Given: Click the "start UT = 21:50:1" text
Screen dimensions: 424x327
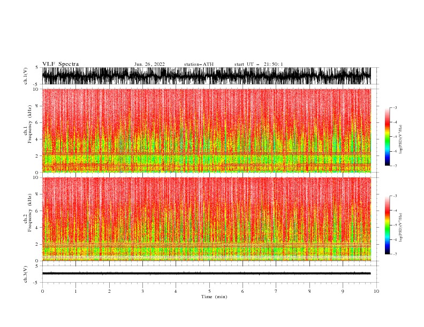Looking at the screenshot, I should pyautogui.click(x=259, y=64).
